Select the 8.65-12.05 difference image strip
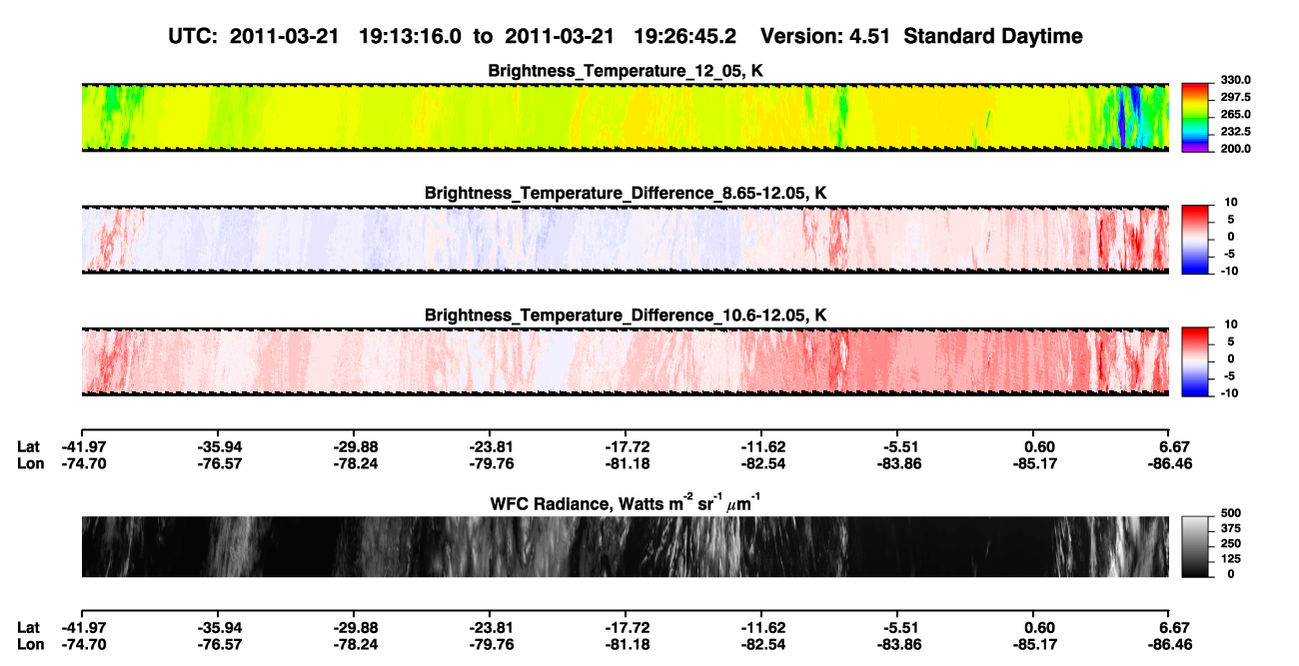 (625, 239)
